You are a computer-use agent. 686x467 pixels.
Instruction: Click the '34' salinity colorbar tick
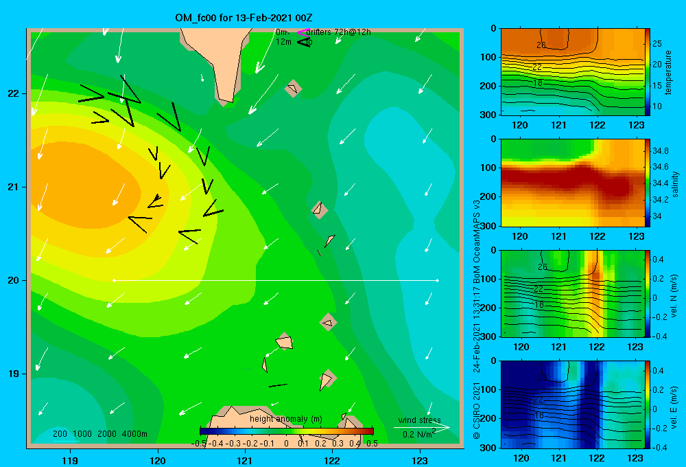pyautogui.click(x=657, y=216)
